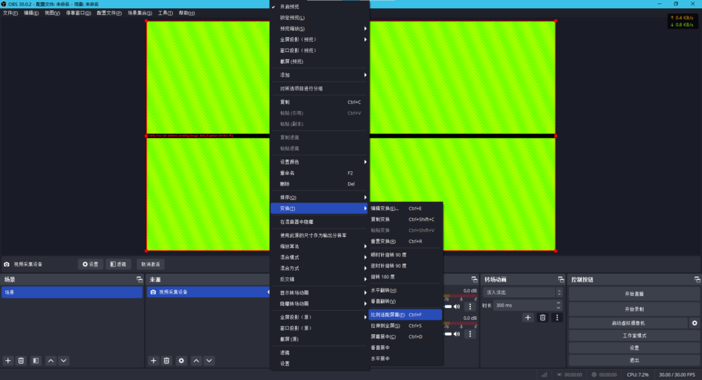The height and width of the screenshot is (380, 702).
Task: Open virtual camera settings gear icon
Action: click(x=694, y=323)
